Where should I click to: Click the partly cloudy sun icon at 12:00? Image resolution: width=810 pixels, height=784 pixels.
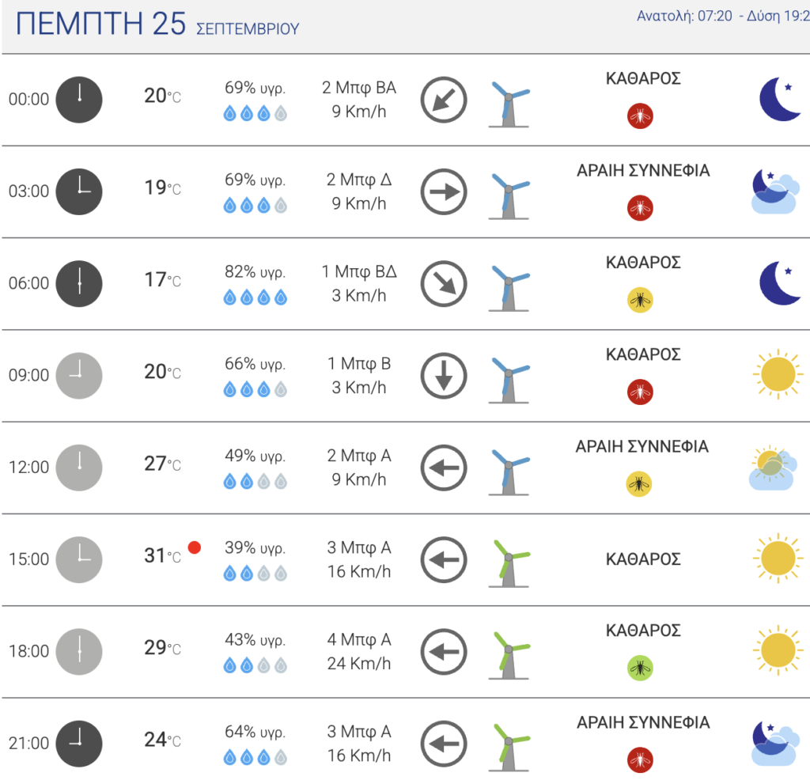(x=773, y=468)
